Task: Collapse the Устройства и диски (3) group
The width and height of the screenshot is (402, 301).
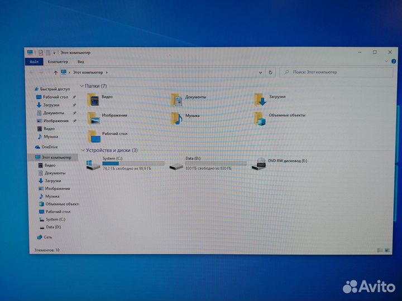Action: pyautogui.click(x=83, y=151)
